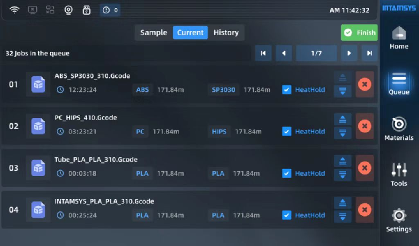Image resolution: width=419 pixels, height=246 pixels.
Task: Go to previous queue page
Action: [x=284, y=53]
